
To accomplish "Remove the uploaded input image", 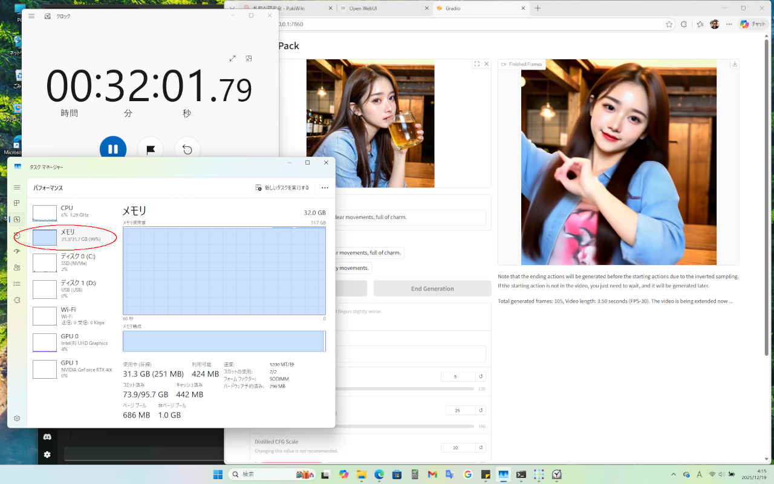I will point(486,64).
